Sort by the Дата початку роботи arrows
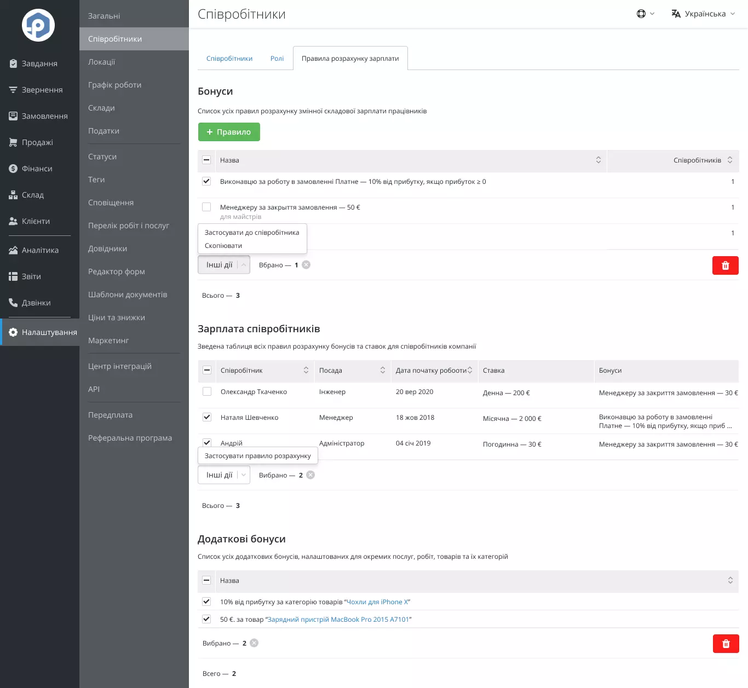 [470, 370]
